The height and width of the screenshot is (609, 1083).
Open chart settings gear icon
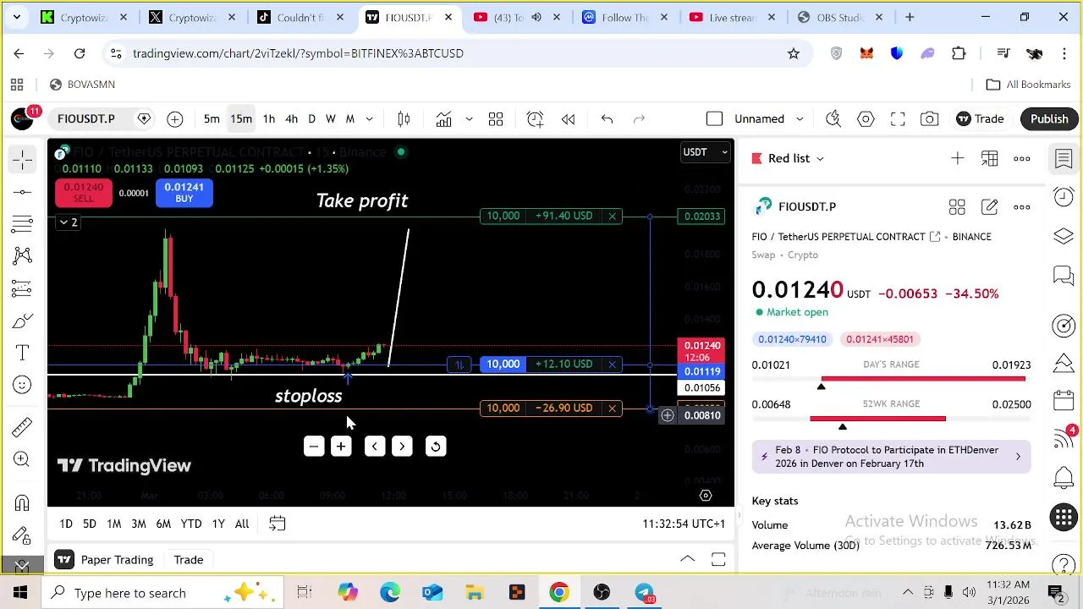coord(866,119)
